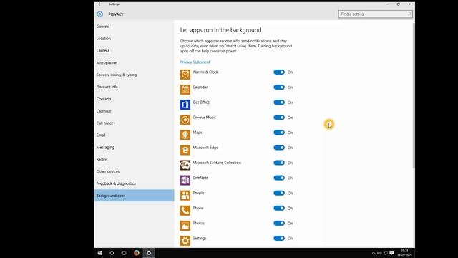Click the vertical scrollbar of settings page
The height and width of the screenshot is (258, 458).
click(x=414, y=95)
